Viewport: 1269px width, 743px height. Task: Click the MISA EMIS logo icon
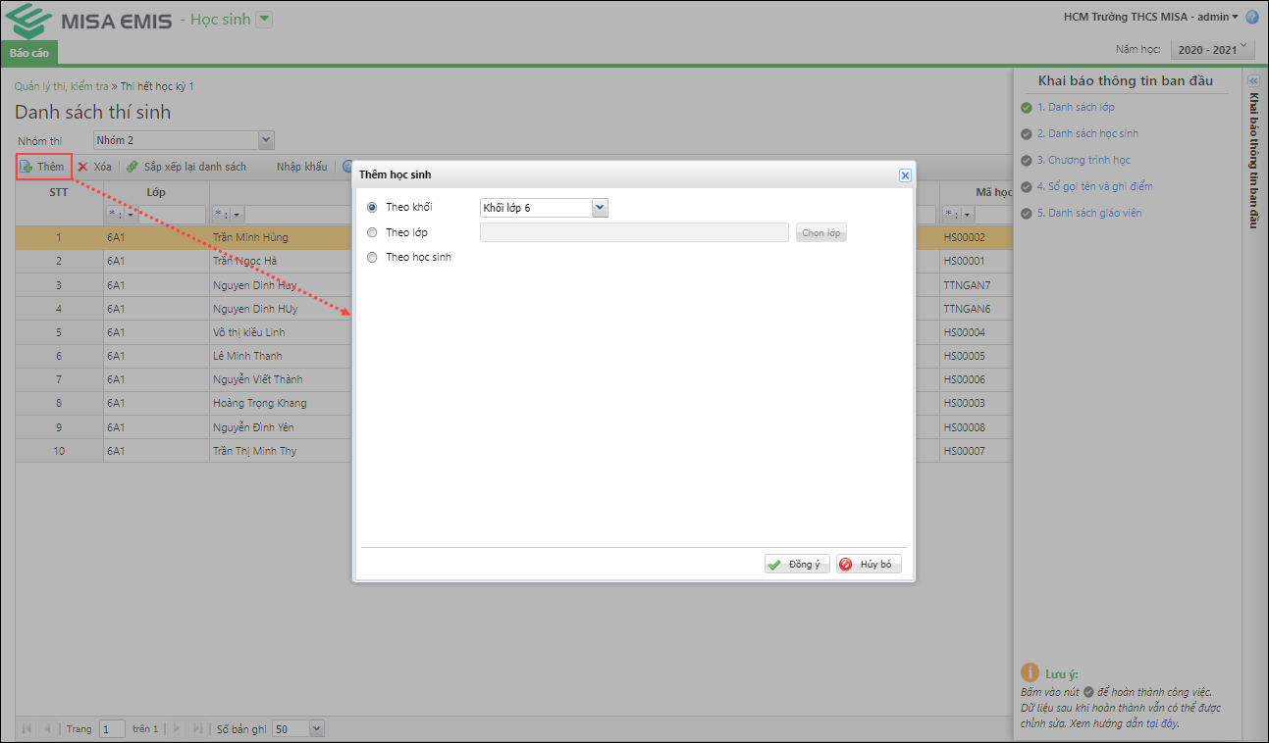tap(28, 21)
